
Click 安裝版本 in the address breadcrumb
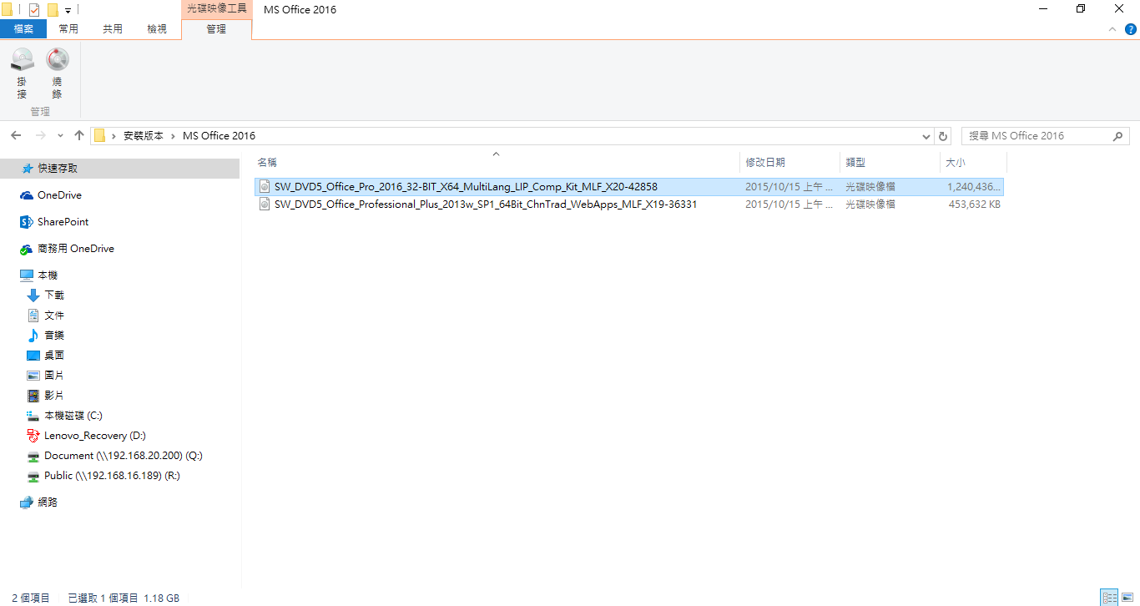point(144,135)
